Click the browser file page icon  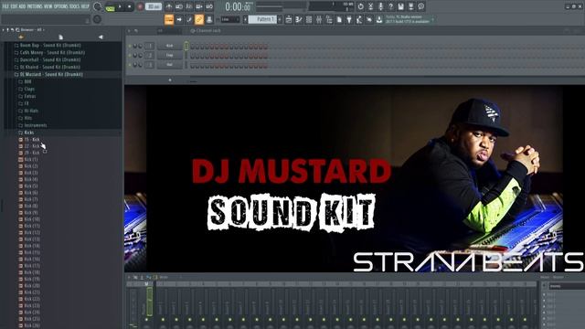pos(60,37)
